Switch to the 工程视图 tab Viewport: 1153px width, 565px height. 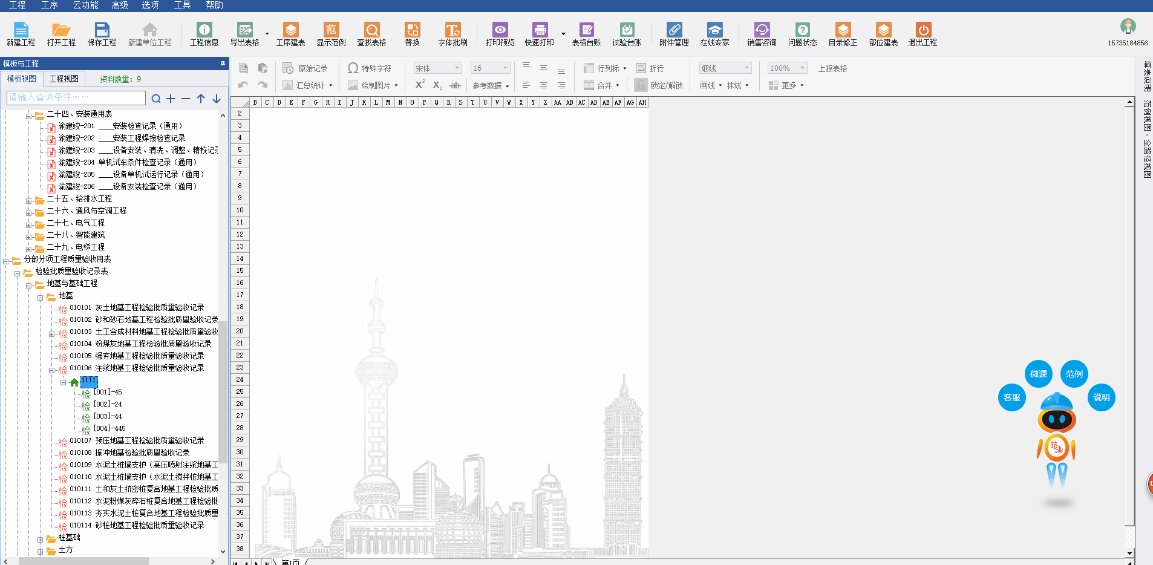64,79
